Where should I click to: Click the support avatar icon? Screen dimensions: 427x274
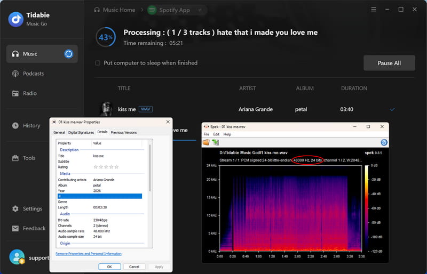[17, 257]
